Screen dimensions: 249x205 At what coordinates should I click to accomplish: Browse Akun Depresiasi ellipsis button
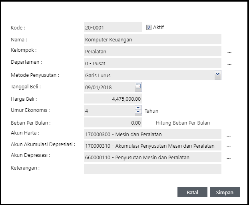pyautogui.click(x=229, y=158)
